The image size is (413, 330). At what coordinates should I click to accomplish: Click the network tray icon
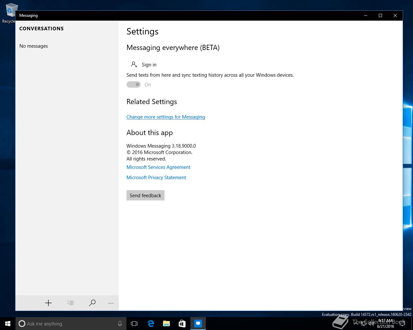point(364,324)
